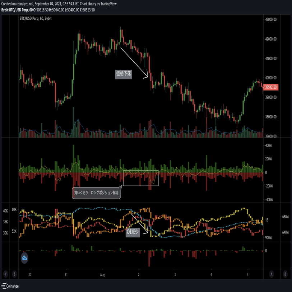292x292 pixels.
Task: Select the 価格下落 text label
Action: tap(124, 74)
